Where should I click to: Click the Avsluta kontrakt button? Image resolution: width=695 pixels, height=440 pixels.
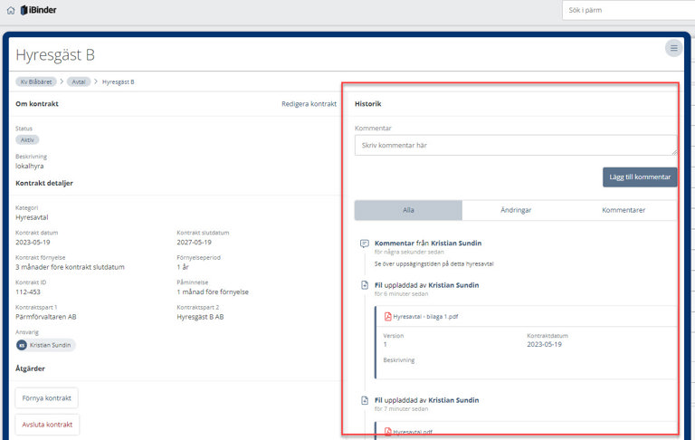click(47, 425)
